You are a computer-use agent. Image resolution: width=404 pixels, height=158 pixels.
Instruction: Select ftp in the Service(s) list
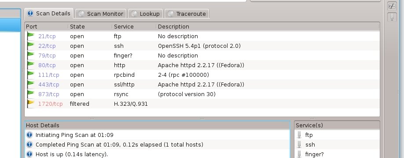click(309, 135)
